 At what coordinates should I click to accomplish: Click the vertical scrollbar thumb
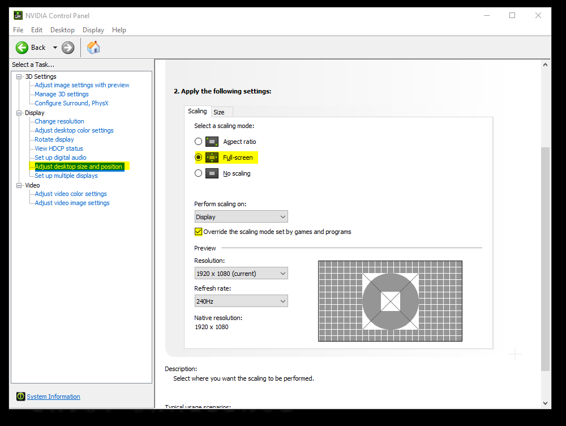pos(545,259)
